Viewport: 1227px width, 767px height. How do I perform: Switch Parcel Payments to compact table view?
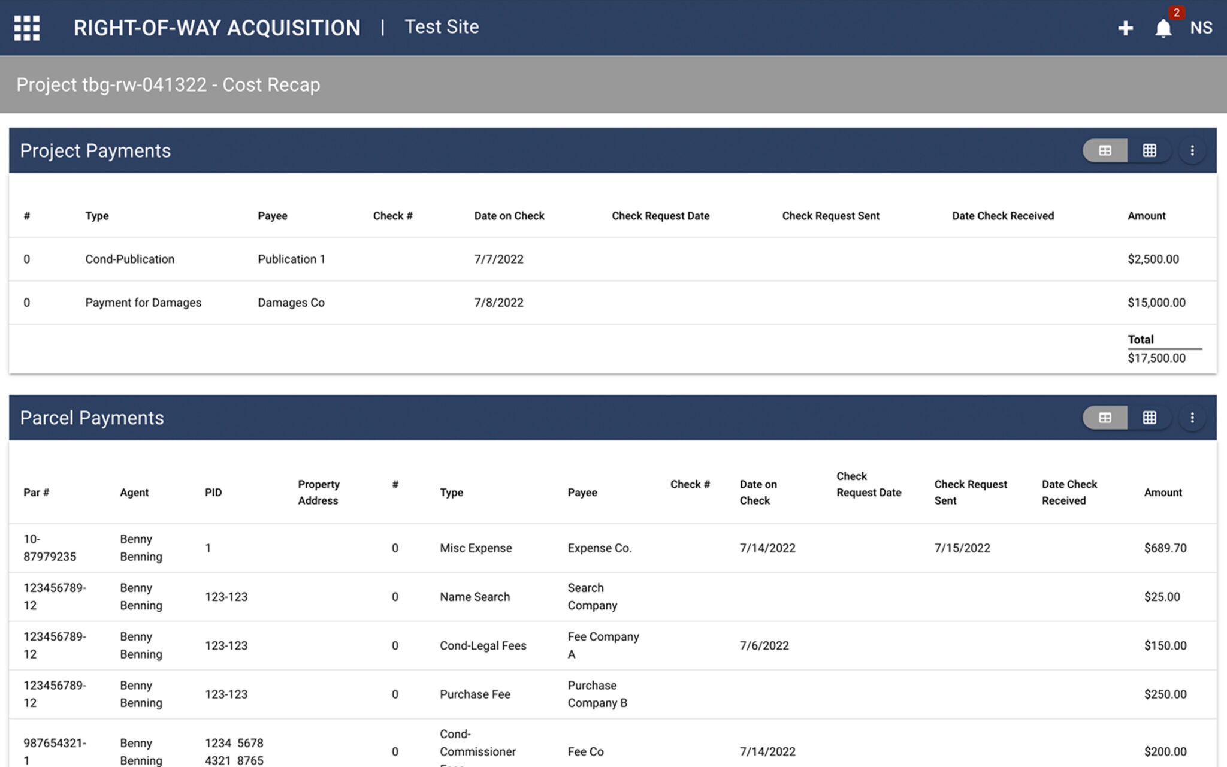[x=1105, y=418]
